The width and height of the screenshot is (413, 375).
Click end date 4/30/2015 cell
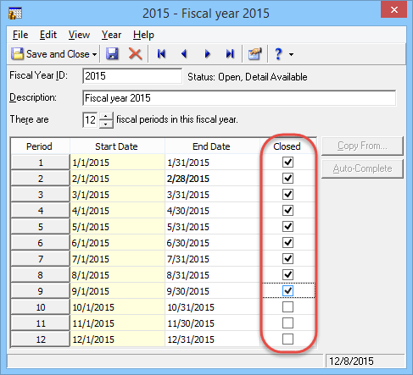pyautogui.click(x=212, y=211)
